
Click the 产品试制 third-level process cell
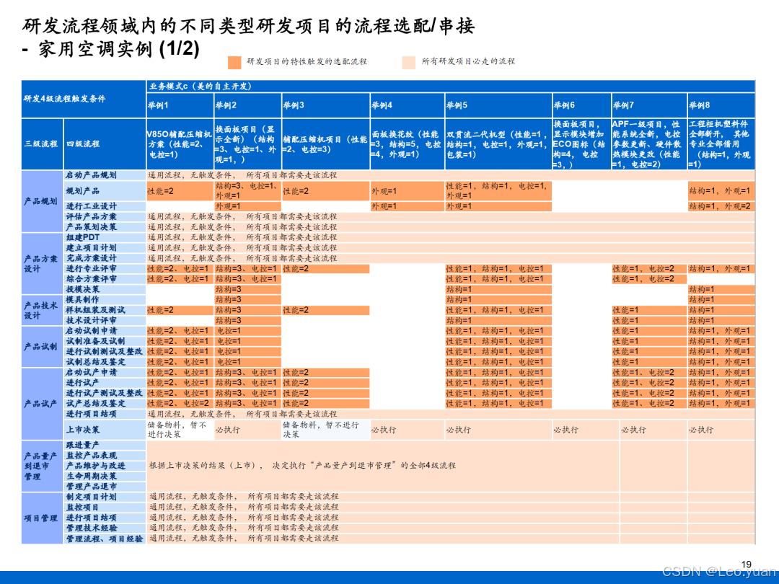pyautogui.click(x=43, y=347)
